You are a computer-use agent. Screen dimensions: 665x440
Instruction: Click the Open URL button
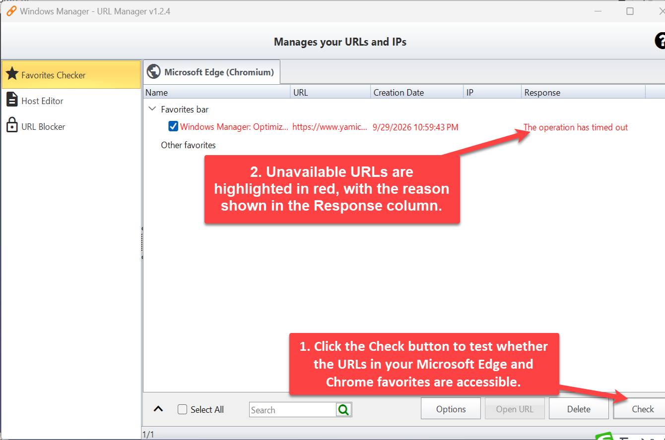(x=515, y=409)
